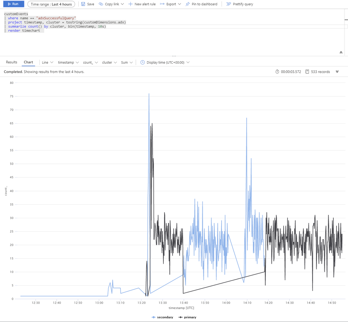Viewport: 348px width, 322px height.
Task: Click the Save text button
Action: [91, 4]
